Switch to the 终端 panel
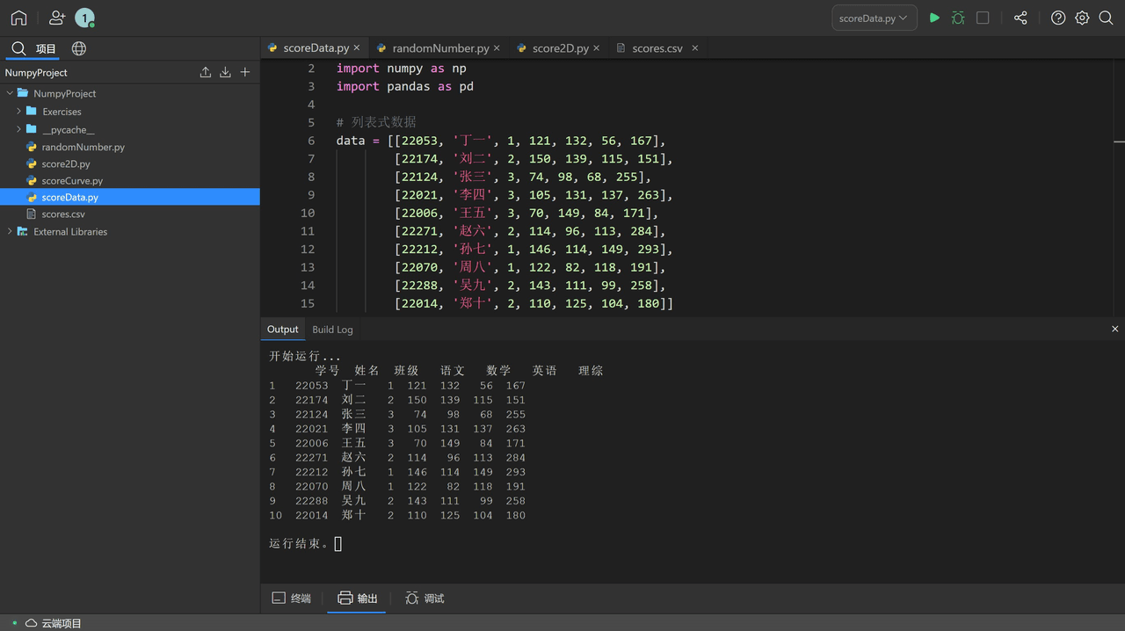The height and width of the screenshot is (631, 1125). pyautogui.click(x=291, y=598)
